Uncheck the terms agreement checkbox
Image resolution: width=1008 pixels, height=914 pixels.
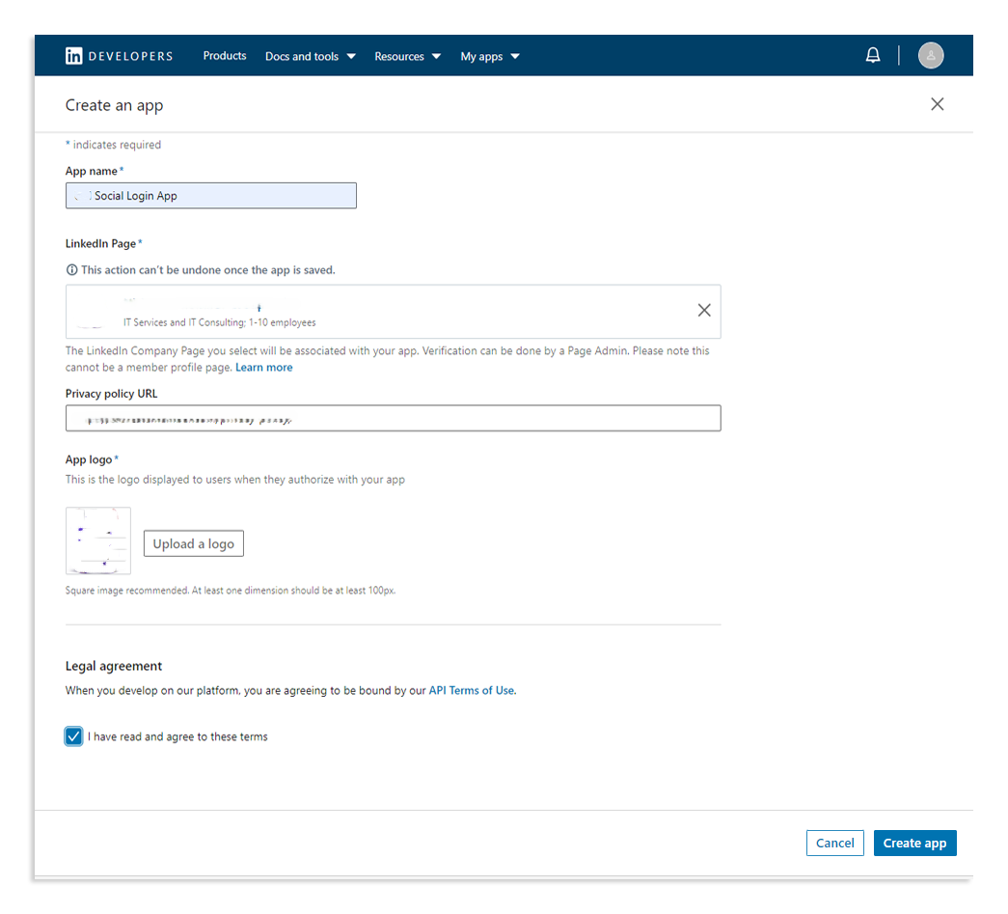pos(73,735)
